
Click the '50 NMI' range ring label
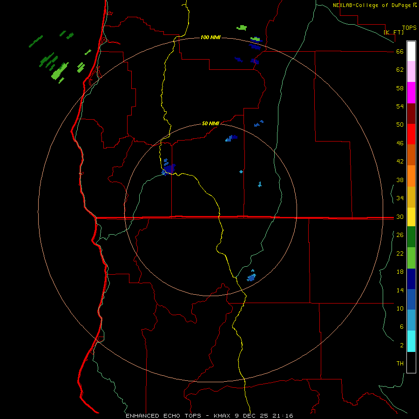tap(210, 123)
